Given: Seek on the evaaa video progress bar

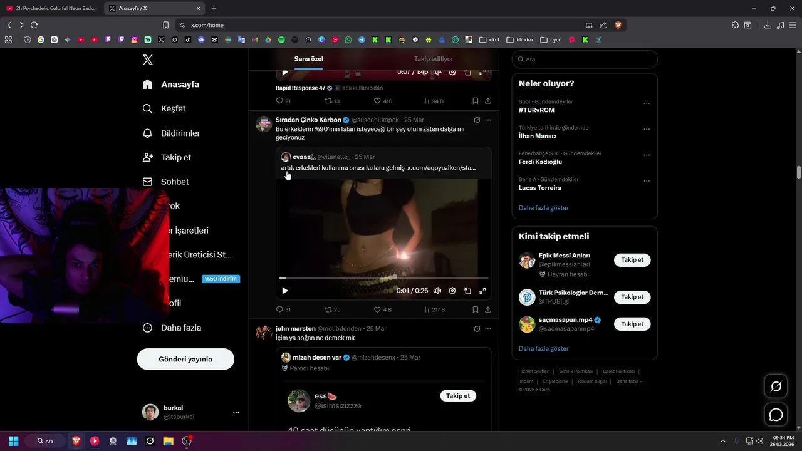Looking at the screenshot, I should pos(383,277).
